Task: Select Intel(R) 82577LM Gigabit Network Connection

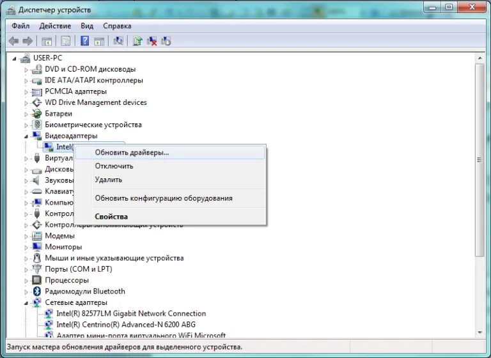Action: click(x=131, y=313)
